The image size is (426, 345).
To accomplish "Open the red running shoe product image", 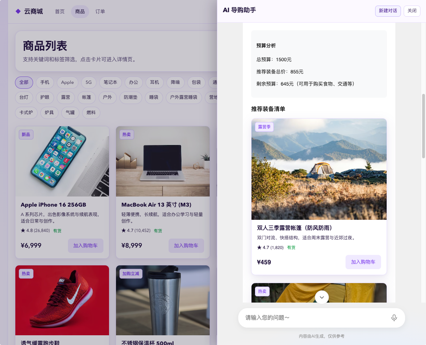I will point(62,300).
